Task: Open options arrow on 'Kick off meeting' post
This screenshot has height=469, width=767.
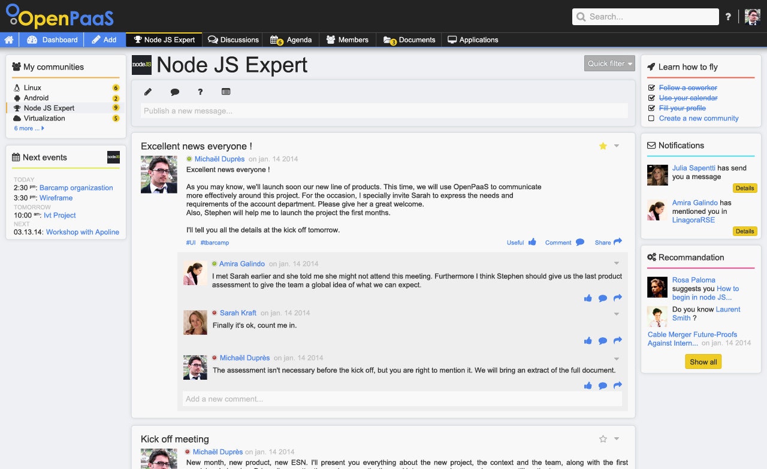Action: pyautogui.click(x=617, y=439)
